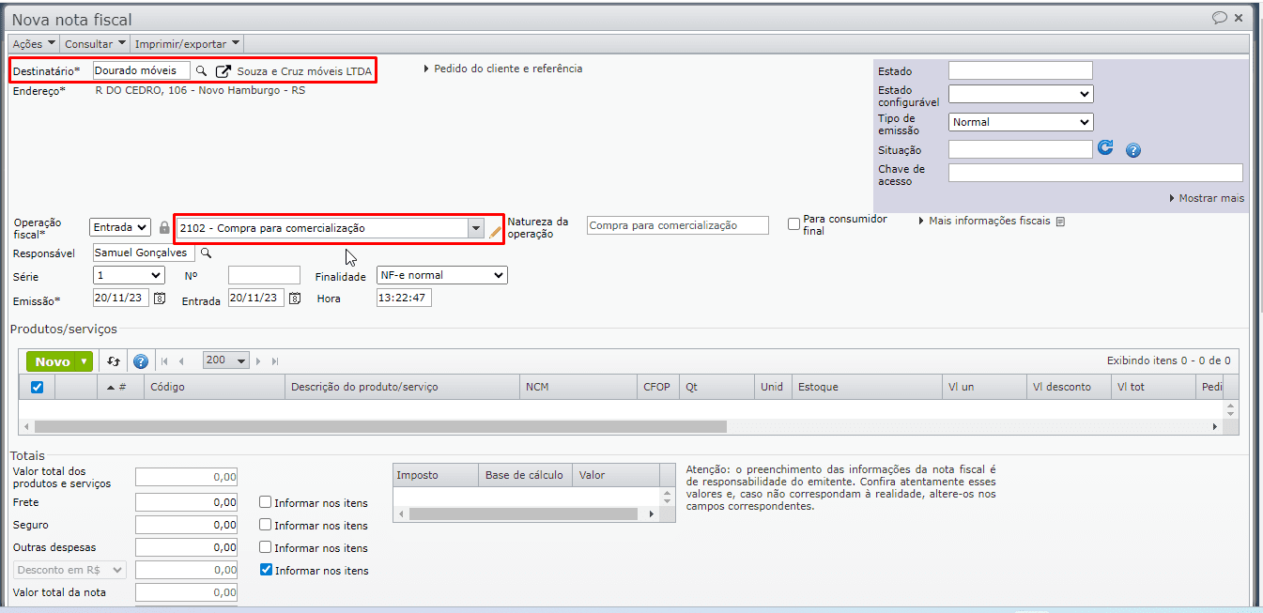Click the lock icon beside operação fiscal
Viewport: 1263px width, 613px height.
(x=164, y=227)
